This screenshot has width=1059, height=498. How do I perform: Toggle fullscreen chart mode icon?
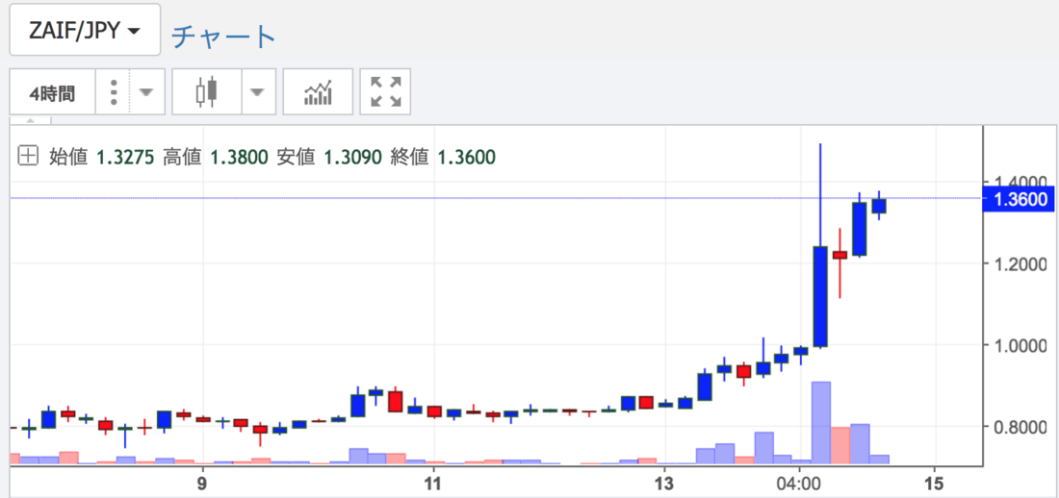pos(386,92)
